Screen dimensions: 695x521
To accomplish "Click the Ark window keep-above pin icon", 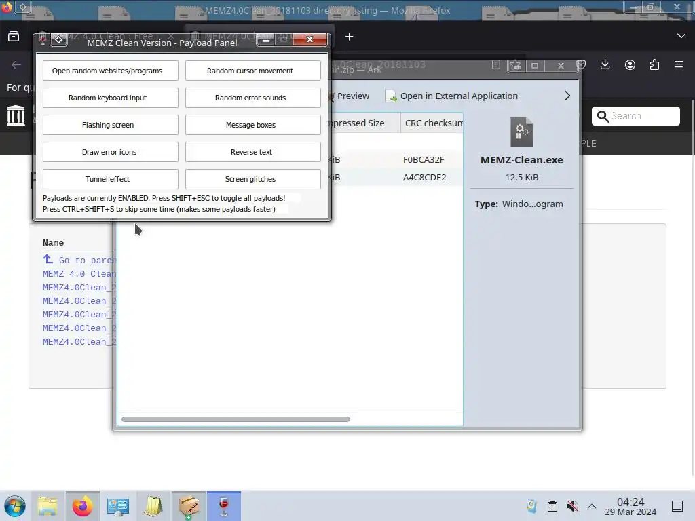I will coord(515,66).
